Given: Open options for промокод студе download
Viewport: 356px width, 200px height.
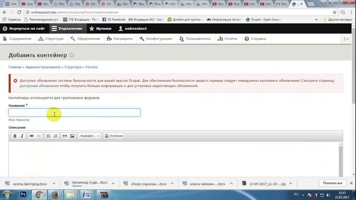Looking at the screenshot, I should pyautogui.click(x=113, y=183).
